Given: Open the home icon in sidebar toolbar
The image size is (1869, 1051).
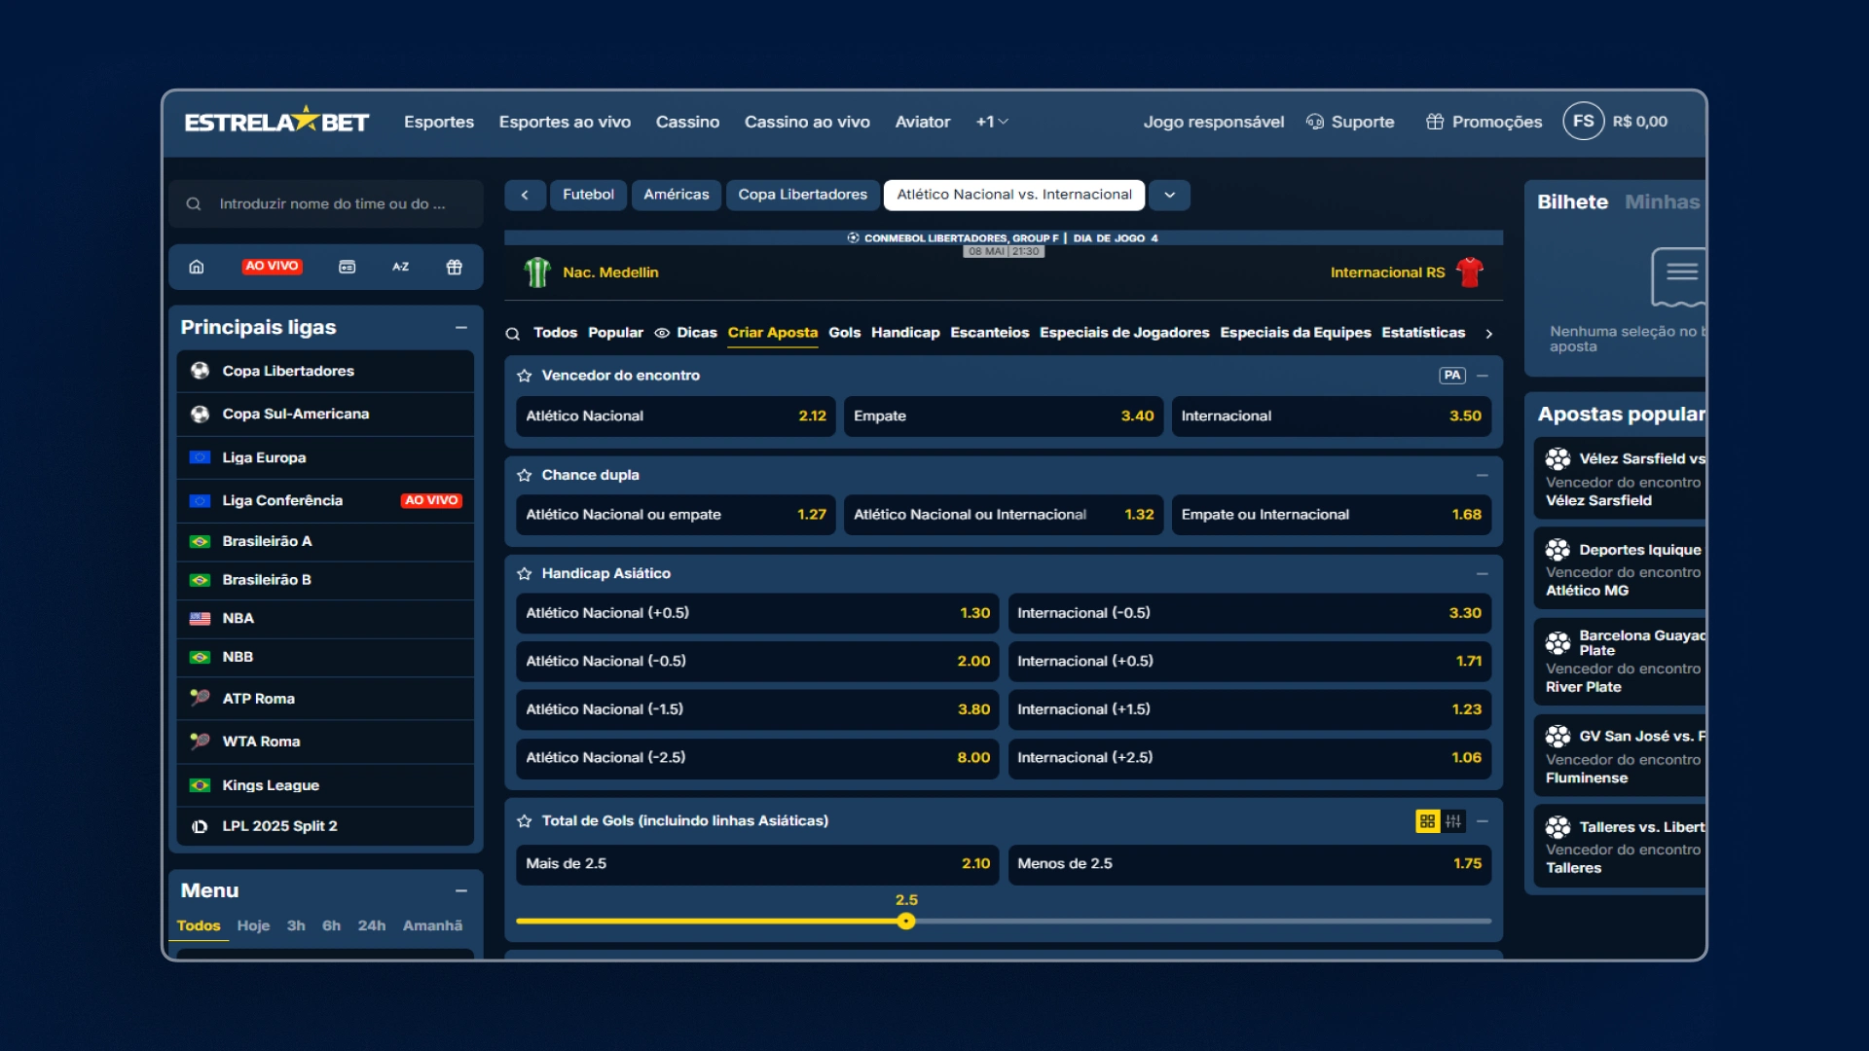Looking at the screenshot, I should [197, 267].
